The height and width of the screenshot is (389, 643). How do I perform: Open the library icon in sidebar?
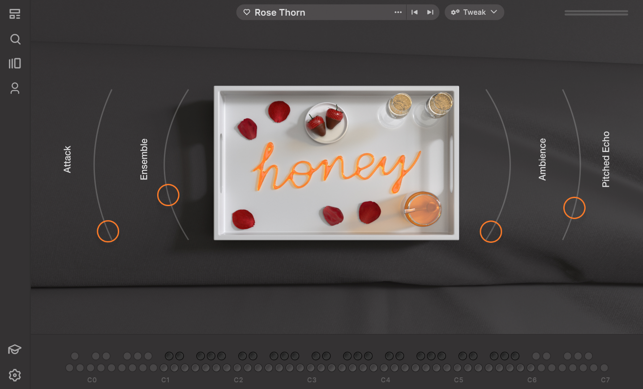click(15, 63)
